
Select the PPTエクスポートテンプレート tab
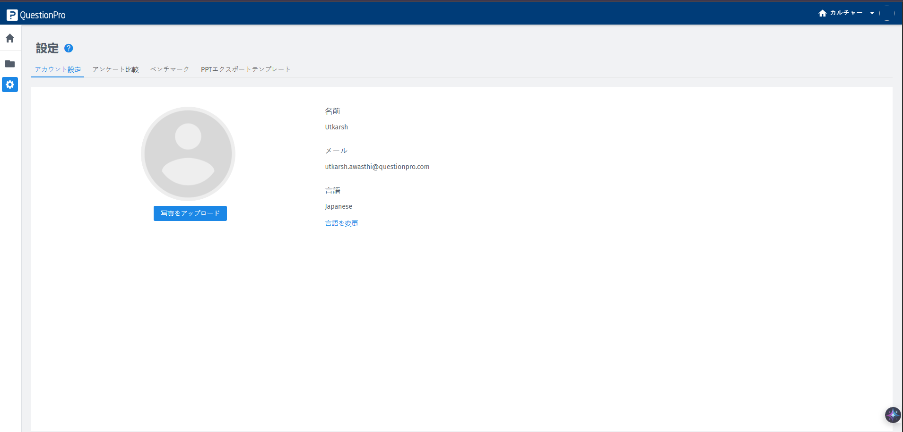(x=245, y=69)
